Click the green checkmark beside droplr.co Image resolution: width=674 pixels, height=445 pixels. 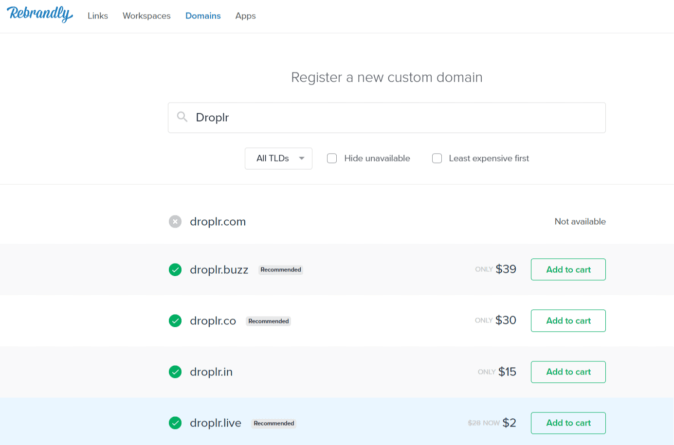(175, 321)
